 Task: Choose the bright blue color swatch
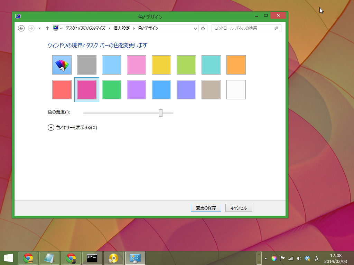click(x=161, y=90)
